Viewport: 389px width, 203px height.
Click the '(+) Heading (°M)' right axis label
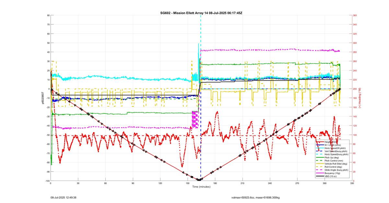point(359,98)
